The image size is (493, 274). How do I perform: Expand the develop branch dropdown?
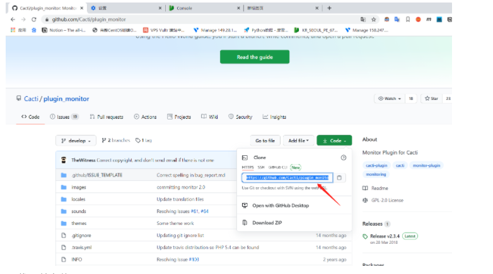pyautogui.click(x=76, y=141)
